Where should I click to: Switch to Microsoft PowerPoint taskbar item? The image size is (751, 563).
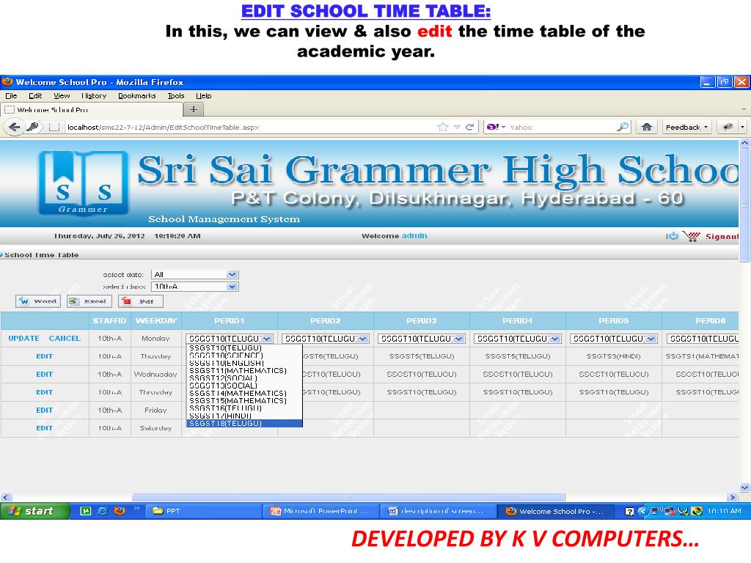pyautogui.click(x=320, y=511)
